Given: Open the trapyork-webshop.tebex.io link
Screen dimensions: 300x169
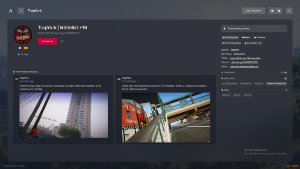Looking at the screenshot, I should click(244, 66).
